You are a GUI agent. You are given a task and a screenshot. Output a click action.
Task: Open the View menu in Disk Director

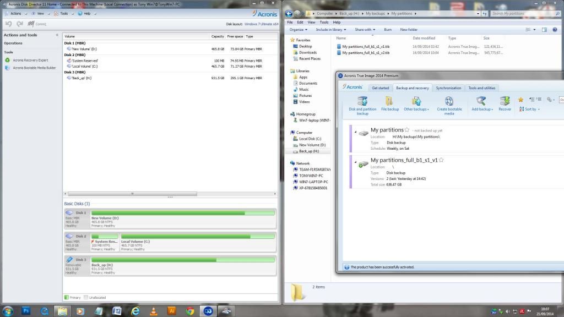(x=40, y=14)
